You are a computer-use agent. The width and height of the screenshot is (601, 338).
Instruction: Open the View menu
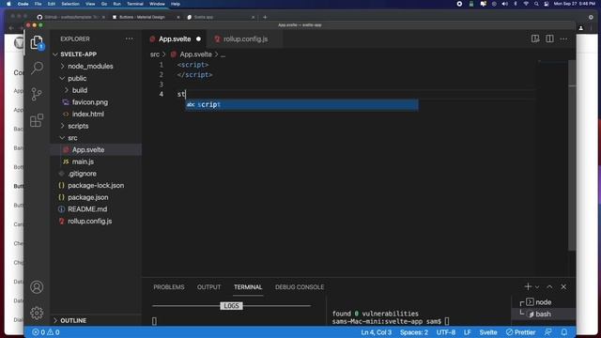pyautogui.click(x=90, y=4)
